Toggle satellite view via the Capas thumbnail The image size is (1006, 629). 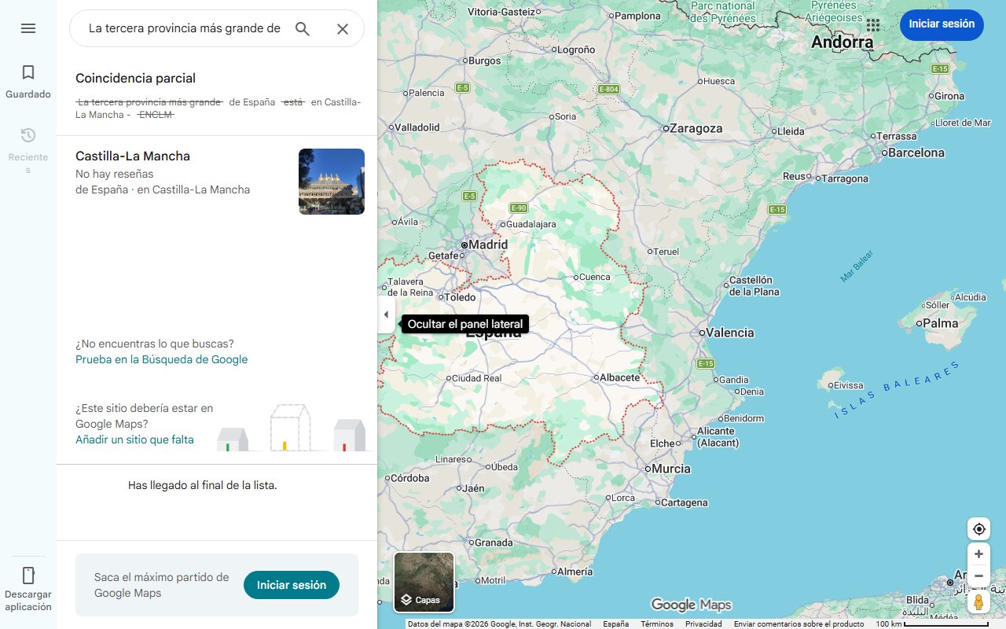424,582
